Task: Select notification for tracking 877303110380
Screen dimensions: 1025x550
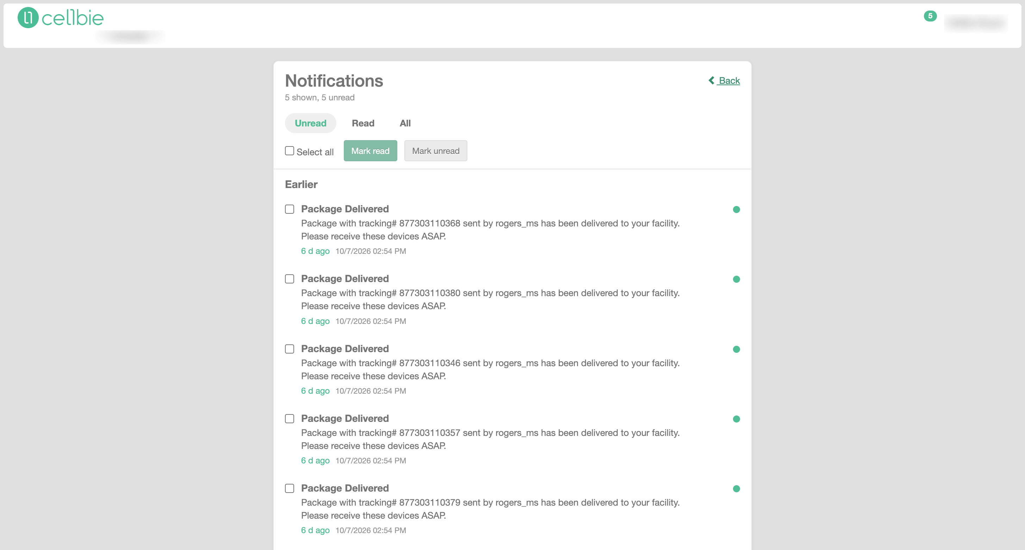Action: tap(289, 279)
